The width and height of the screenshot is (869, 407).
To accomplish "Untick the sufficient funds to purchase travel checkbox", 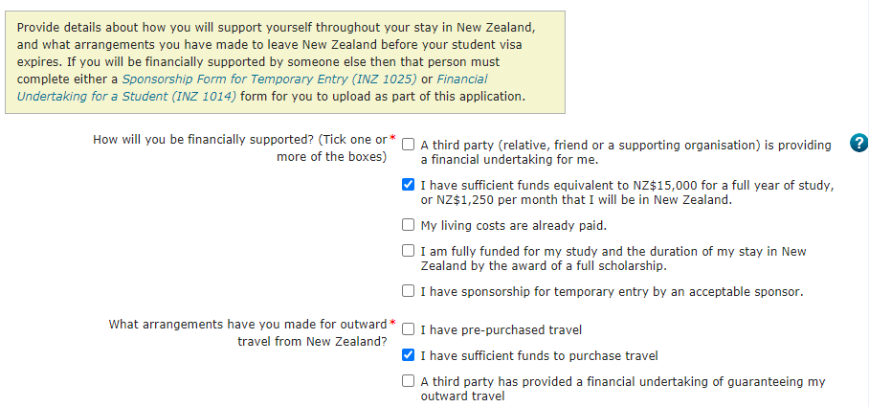I will (x=409, y=356).
